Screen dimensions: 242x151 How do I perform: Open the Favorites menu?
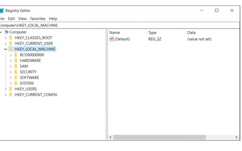point(38,19)
